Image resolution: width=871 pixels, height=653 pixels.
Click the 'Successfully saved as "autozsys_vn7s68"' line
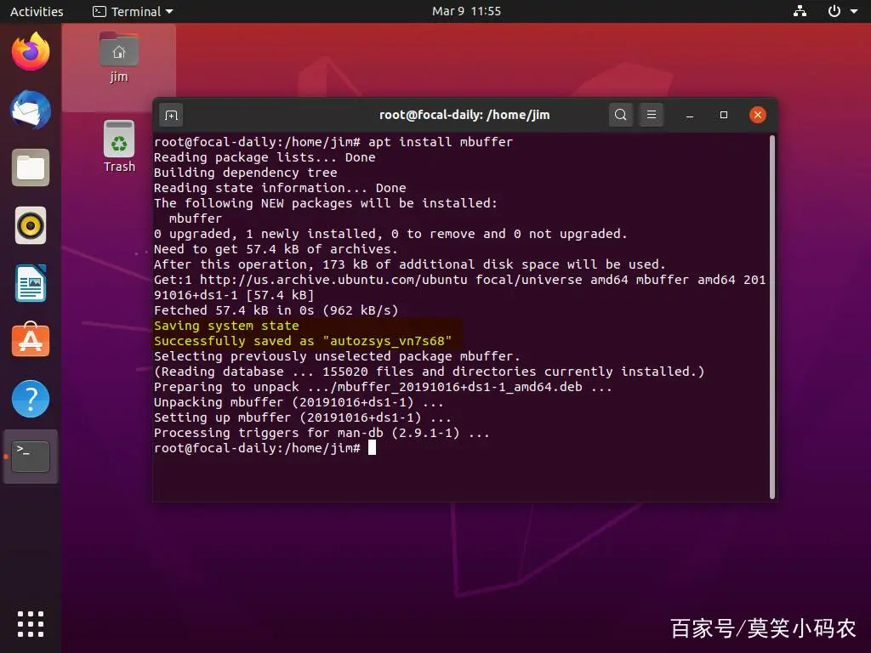pos(303,341)
